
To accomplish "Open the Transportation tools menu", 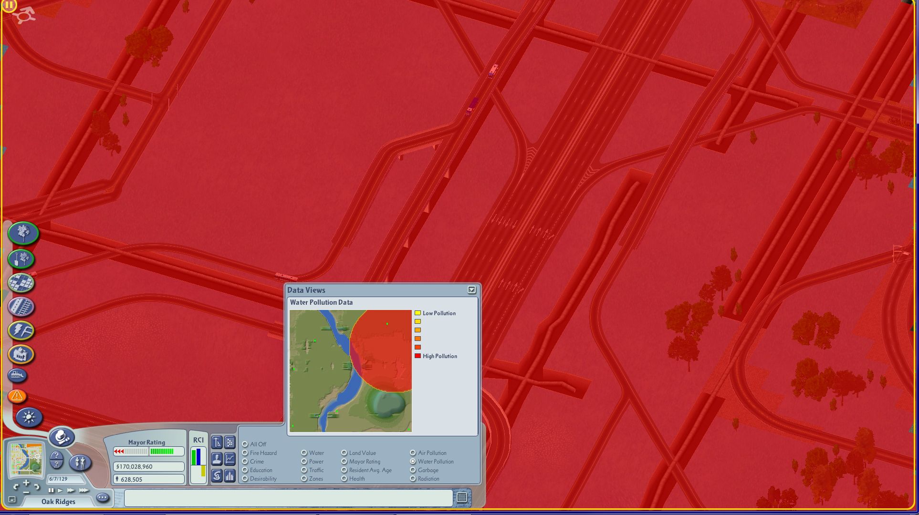I will pyautogui.click(x=21, y=307).
